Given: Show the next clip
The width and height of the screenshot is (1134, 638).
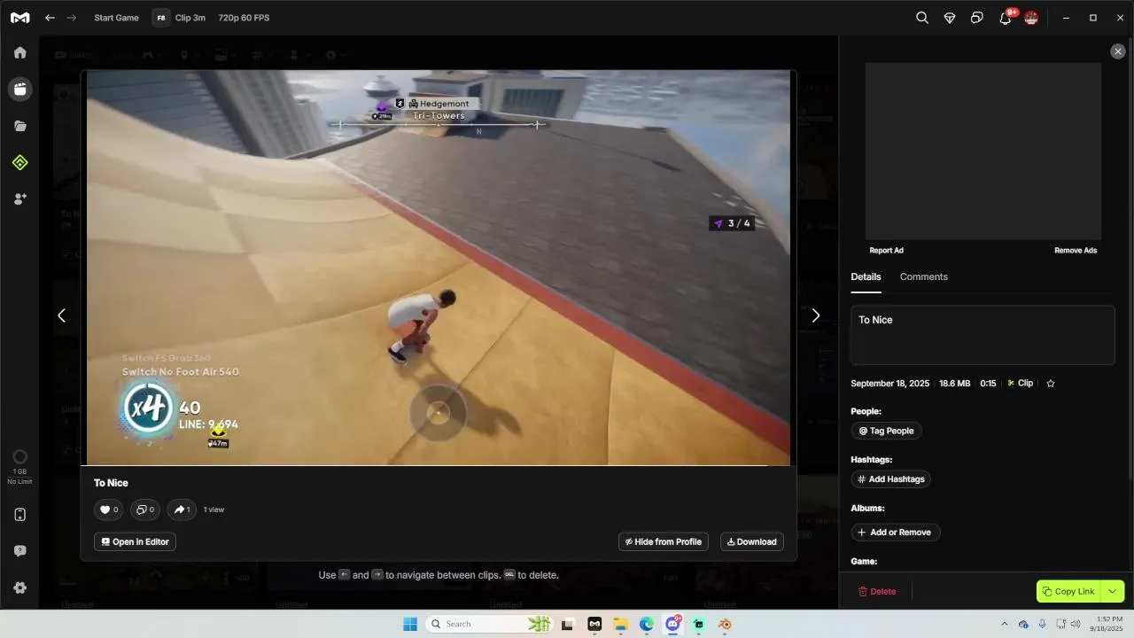Looking at the screenshot, I should click(816, 315).
